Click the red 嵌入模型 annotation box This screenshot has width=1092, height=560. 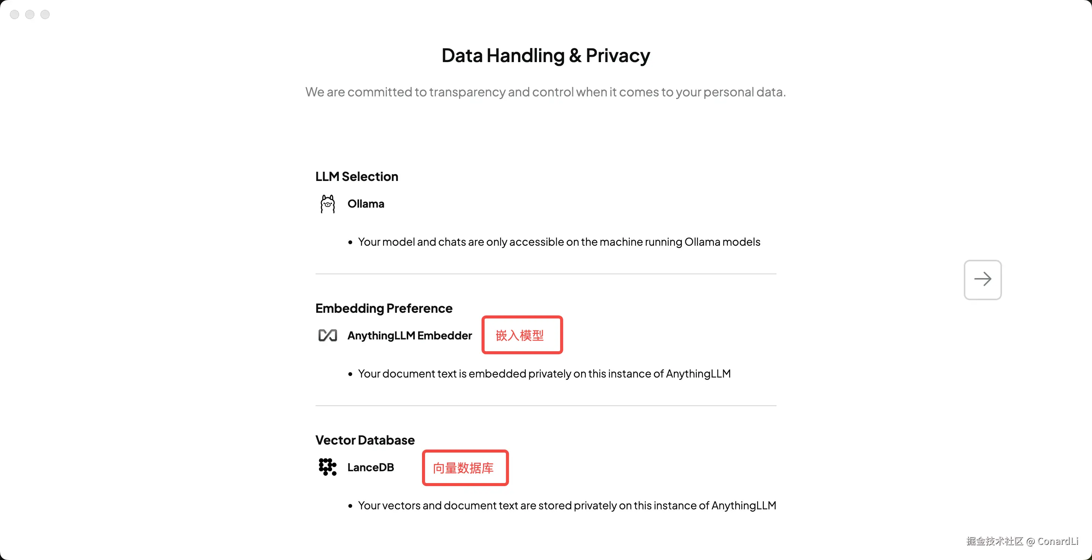click(522, 335)
